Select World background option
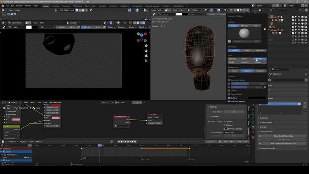The image size is (309, 174). [247, 71]
